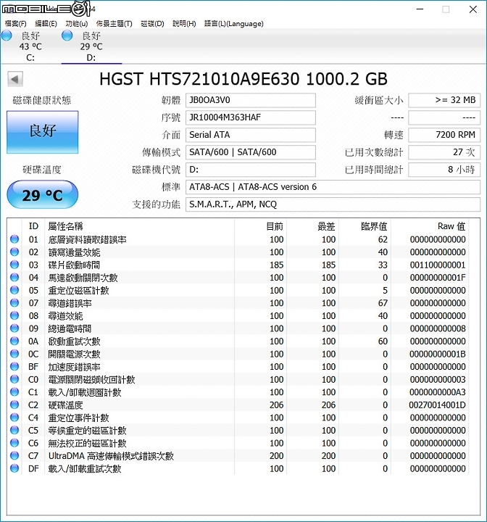487x522 pixels.
Task: Click the interface field Serial ATA
Action: (251, 135)
